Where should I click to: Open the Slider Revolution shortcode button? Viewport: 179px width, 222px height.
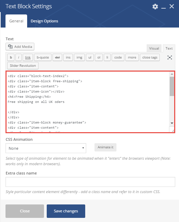coord(23,65)
